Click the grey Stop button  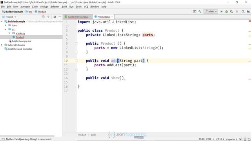(237, 11)
